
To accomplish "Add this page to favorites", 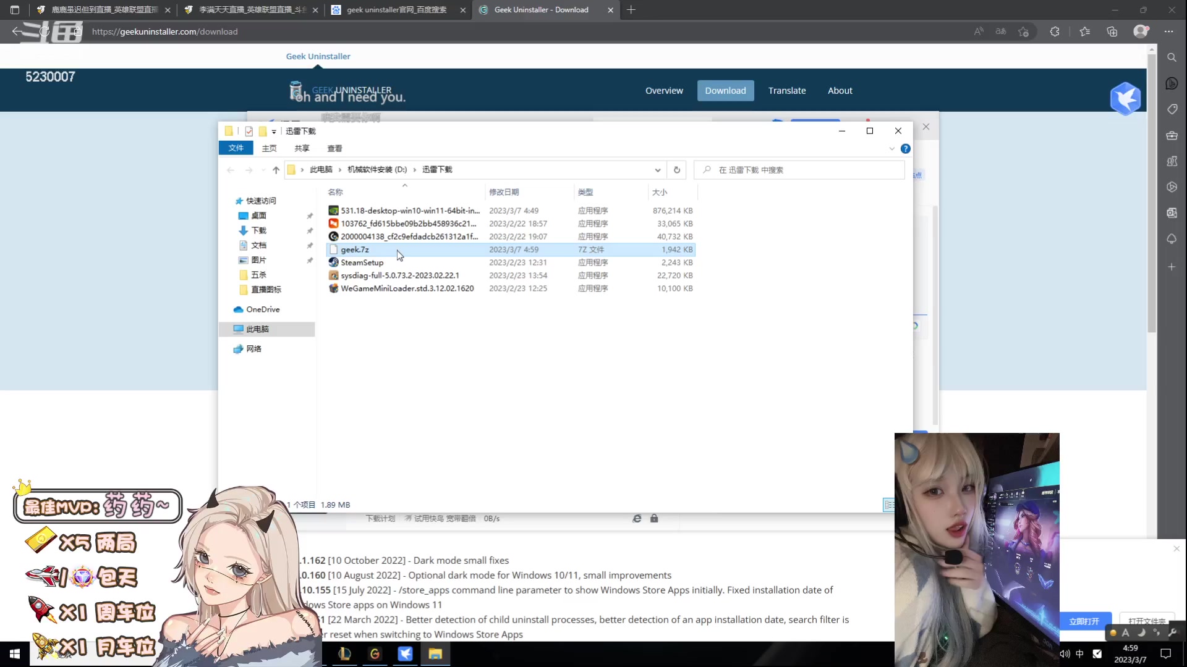I will pyautogui.click(x=1023, y=31).
